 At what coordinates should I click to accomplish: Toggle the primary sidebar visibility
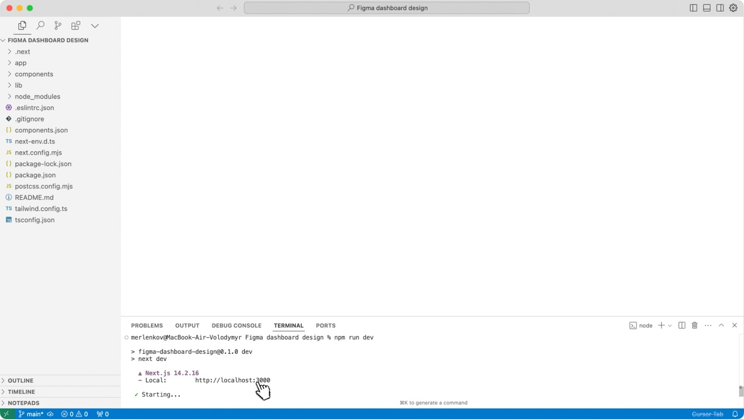click(693, 8)
